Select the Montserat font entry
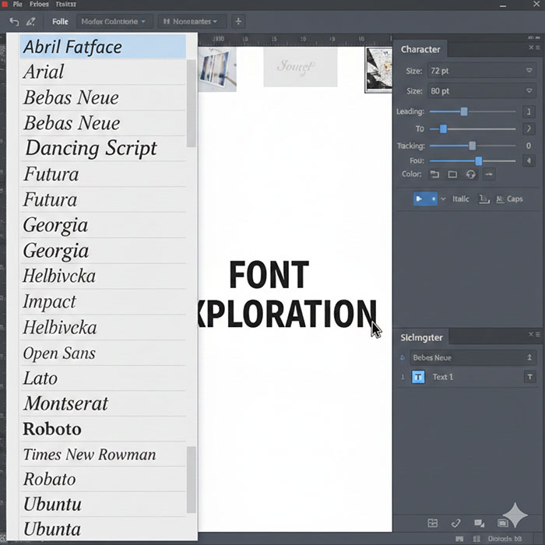Screen dimensions: 545x545 tap(103, 403)
